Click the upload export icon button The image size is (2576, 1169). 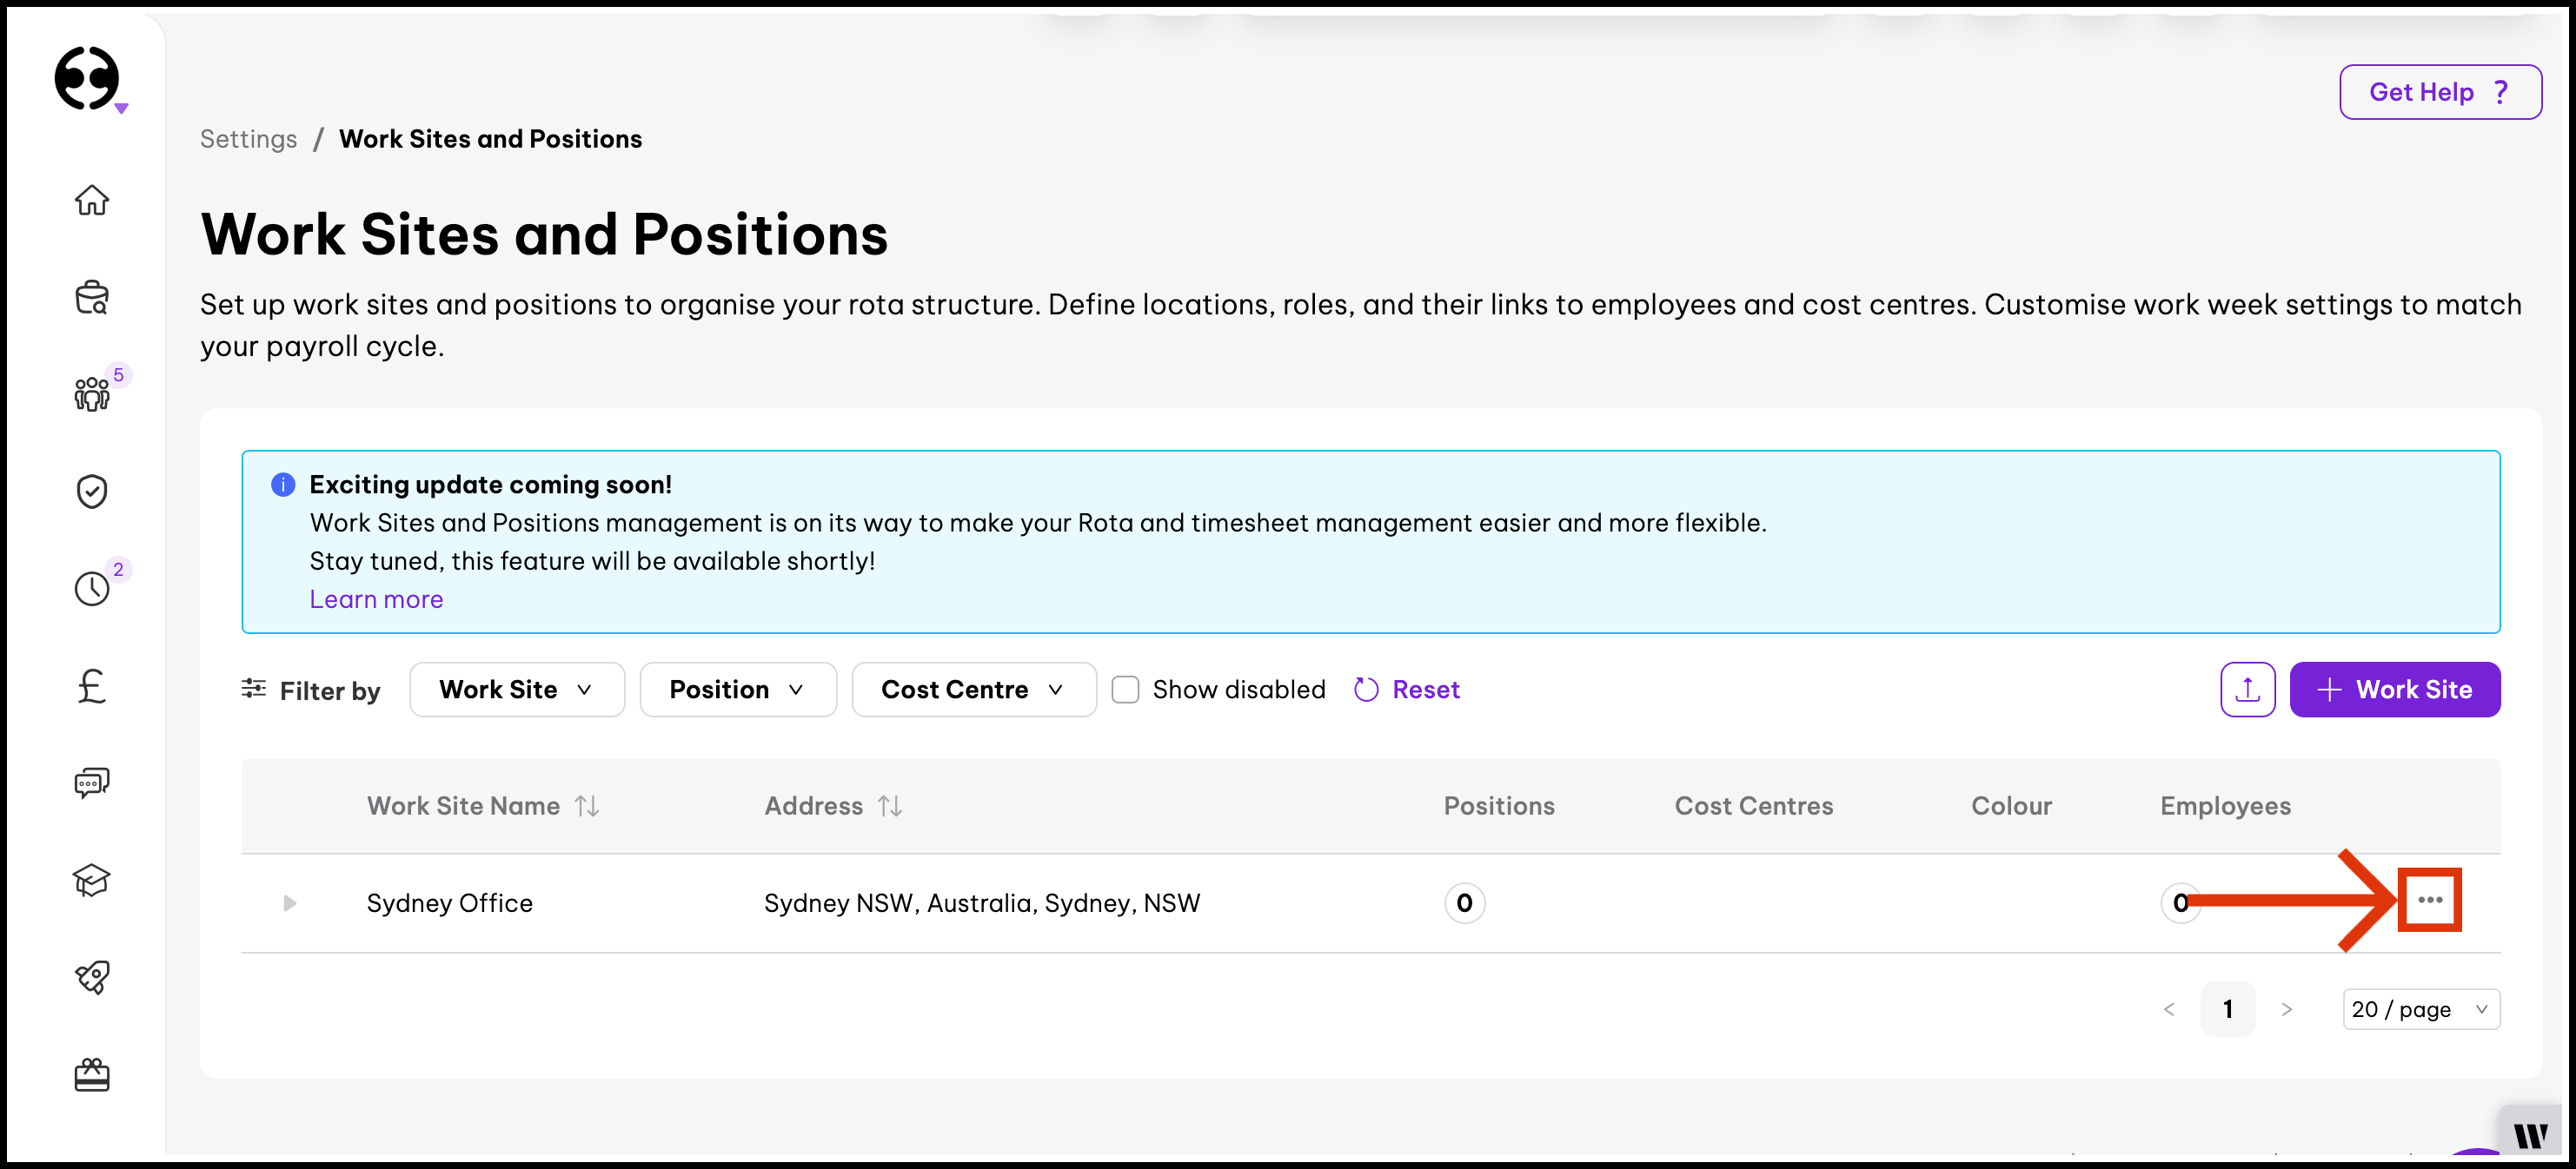(2247, 690)
